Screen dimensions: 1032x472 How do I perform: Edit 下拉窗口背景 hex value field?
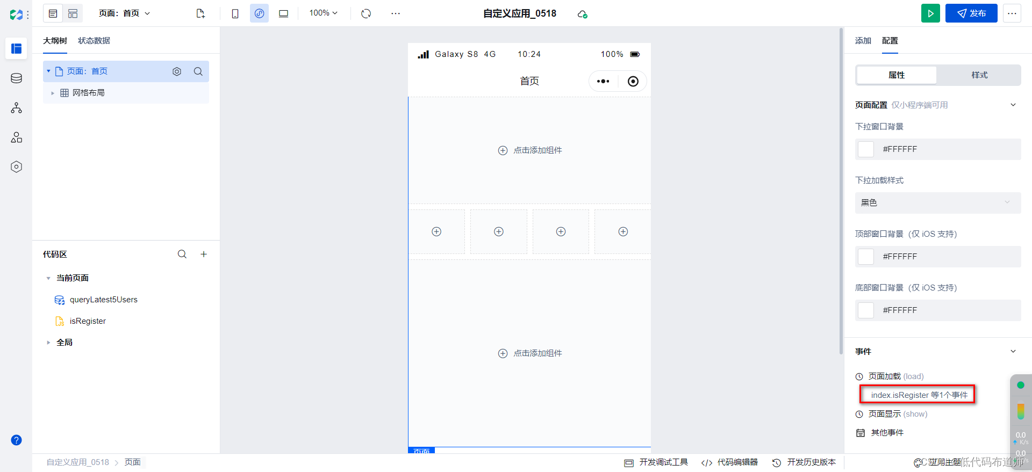tap(938, 149)
